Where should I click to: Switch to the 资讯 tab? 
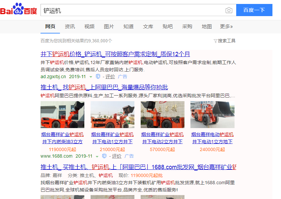tap(70, 27)
